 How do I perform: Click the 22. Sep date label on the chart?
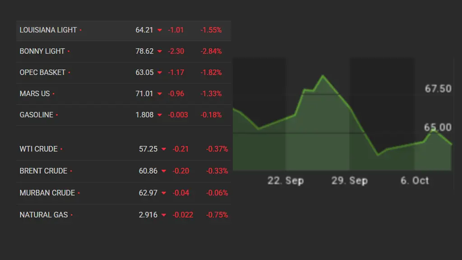click(x=286, y=181)
